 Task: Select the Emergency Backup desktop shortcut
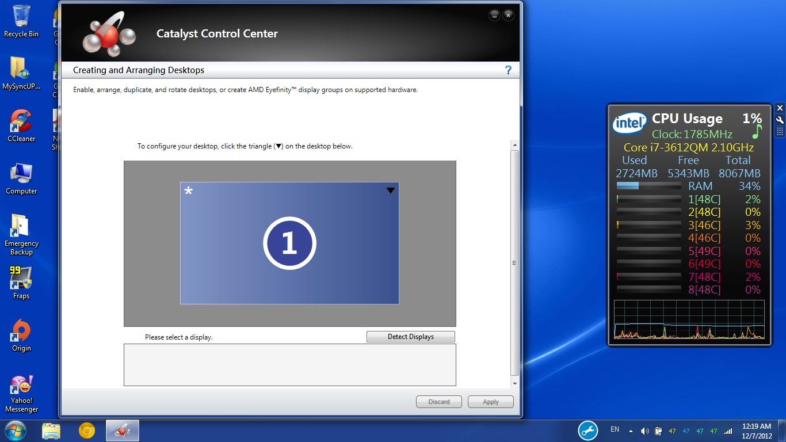[x=21, y=235]
